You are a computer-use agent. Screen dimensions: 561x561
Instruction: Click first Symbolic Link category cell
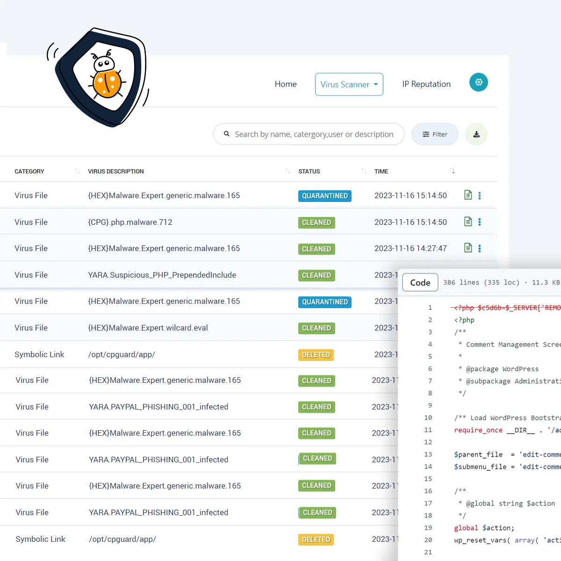[x=39, y=354]
